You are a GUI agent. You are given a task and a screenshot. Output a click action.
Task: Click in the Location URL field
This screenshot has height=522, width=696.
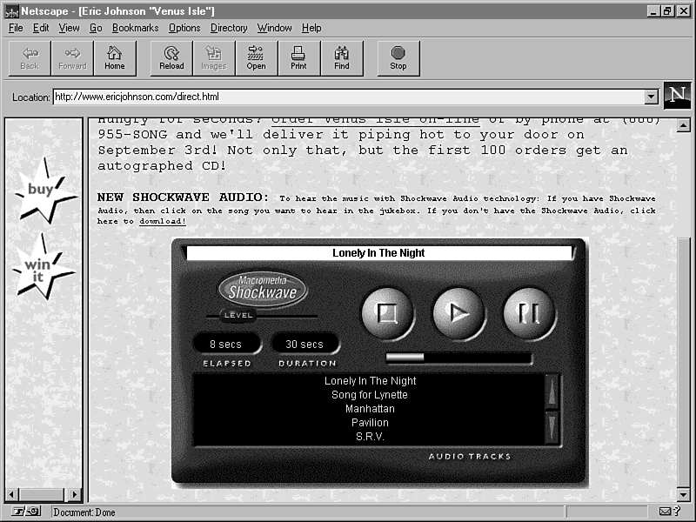pyautogui.click(x=349, y=97)
